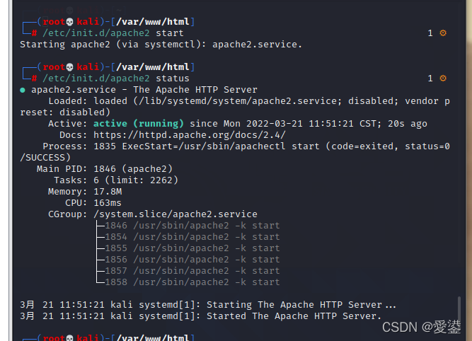
Task: Click the "/etc/init.d/apache2 start" command text
Action: click(113, 33)
